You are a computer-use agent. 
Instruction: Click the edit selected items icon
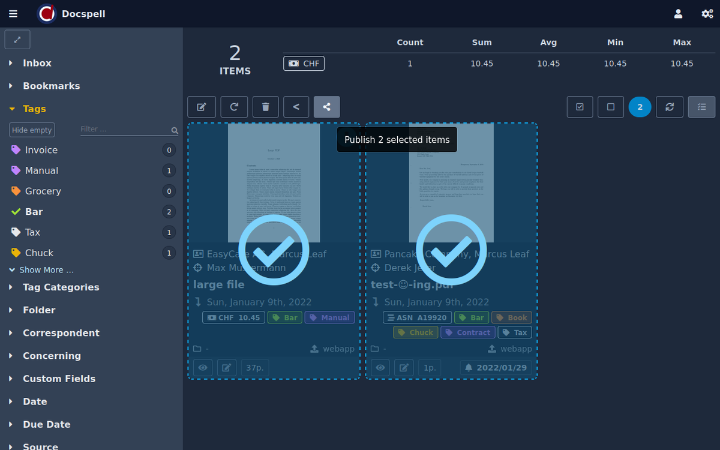click(202, 107)
